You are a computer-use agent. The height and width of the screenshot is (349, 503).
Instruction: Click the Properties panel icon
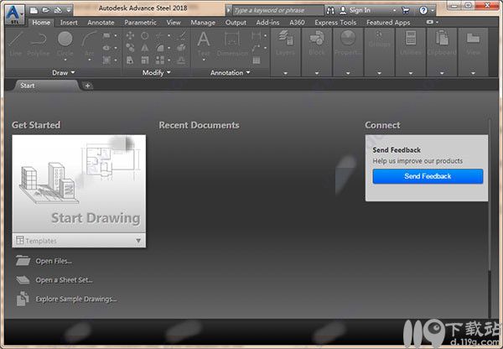point(348,39)
